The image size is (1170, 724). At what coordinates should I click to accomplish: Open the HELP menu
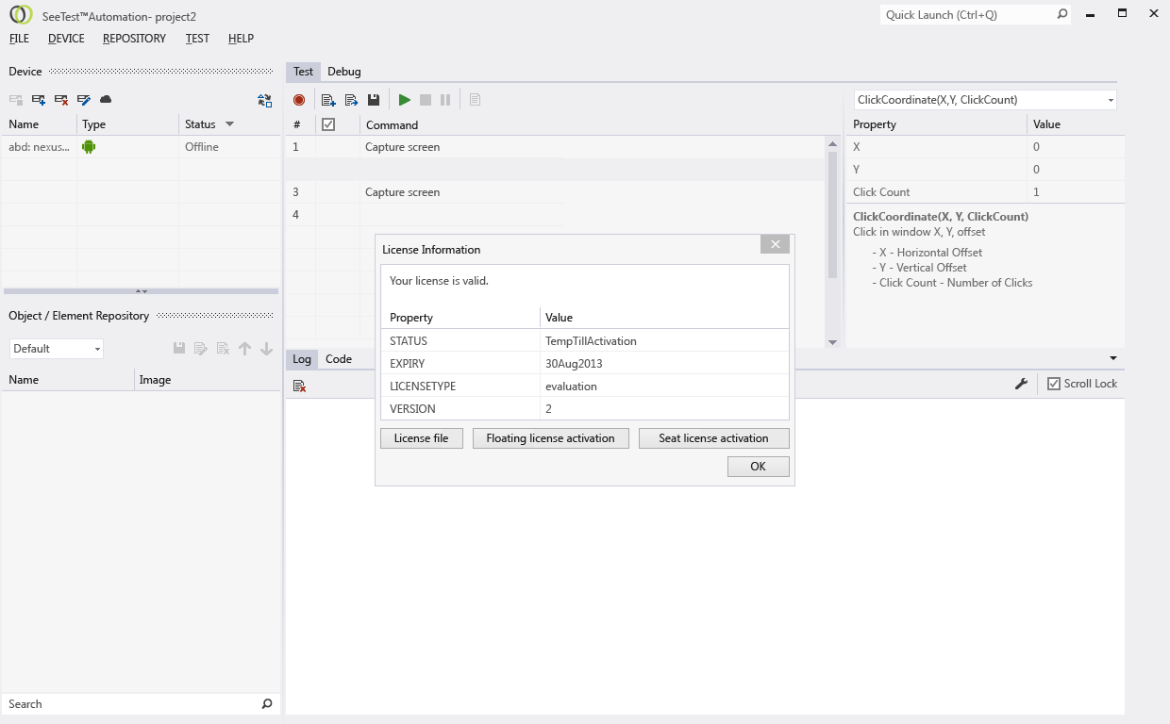[x=241, y=39]
